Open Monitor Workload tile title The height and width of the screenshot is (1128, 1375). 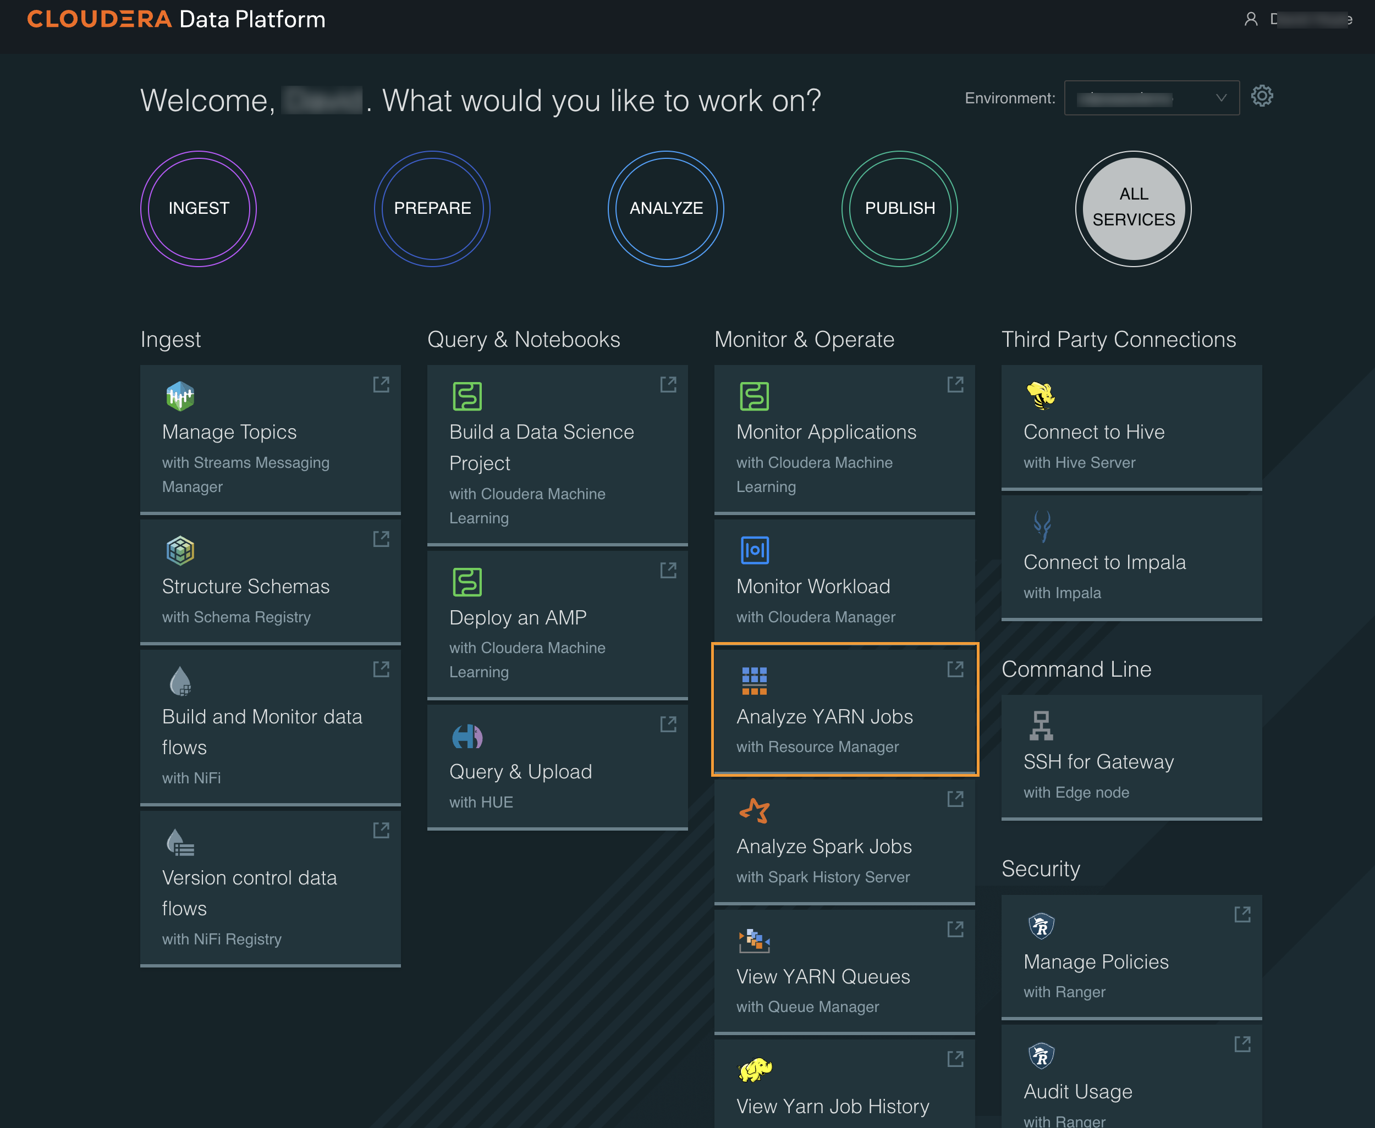(x=813, y=586)
